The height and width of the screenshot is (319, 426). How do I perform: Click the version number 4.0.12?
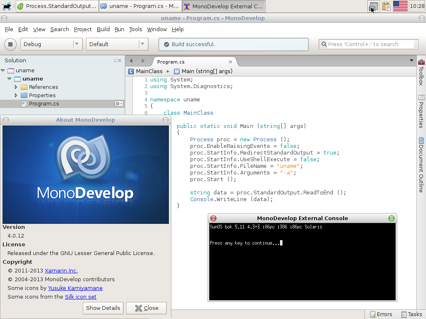[x=16, y=236]
